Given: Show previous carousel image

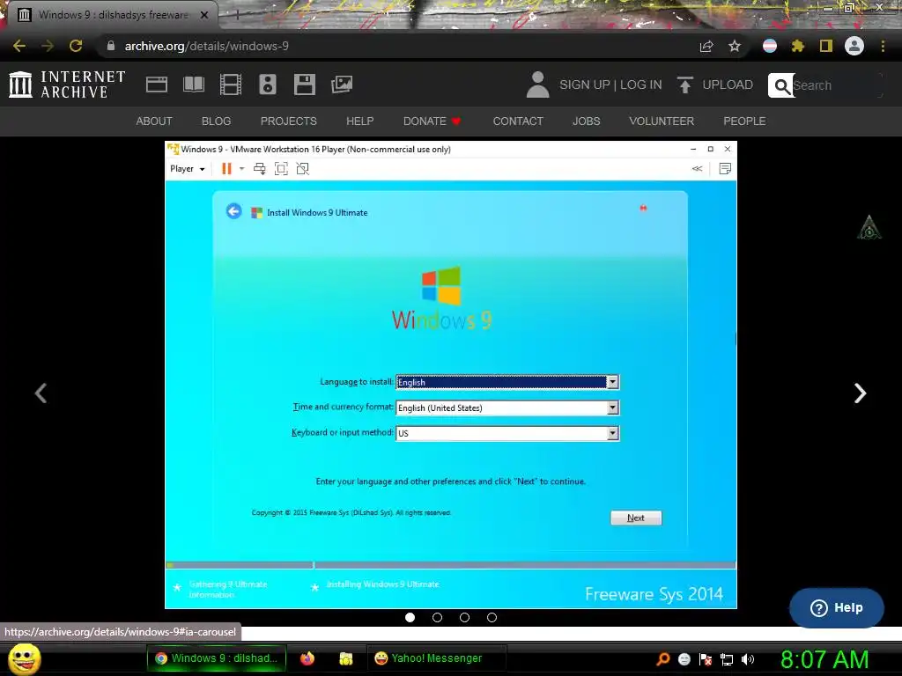Looking at the screenshot, I should pos(41,393).
